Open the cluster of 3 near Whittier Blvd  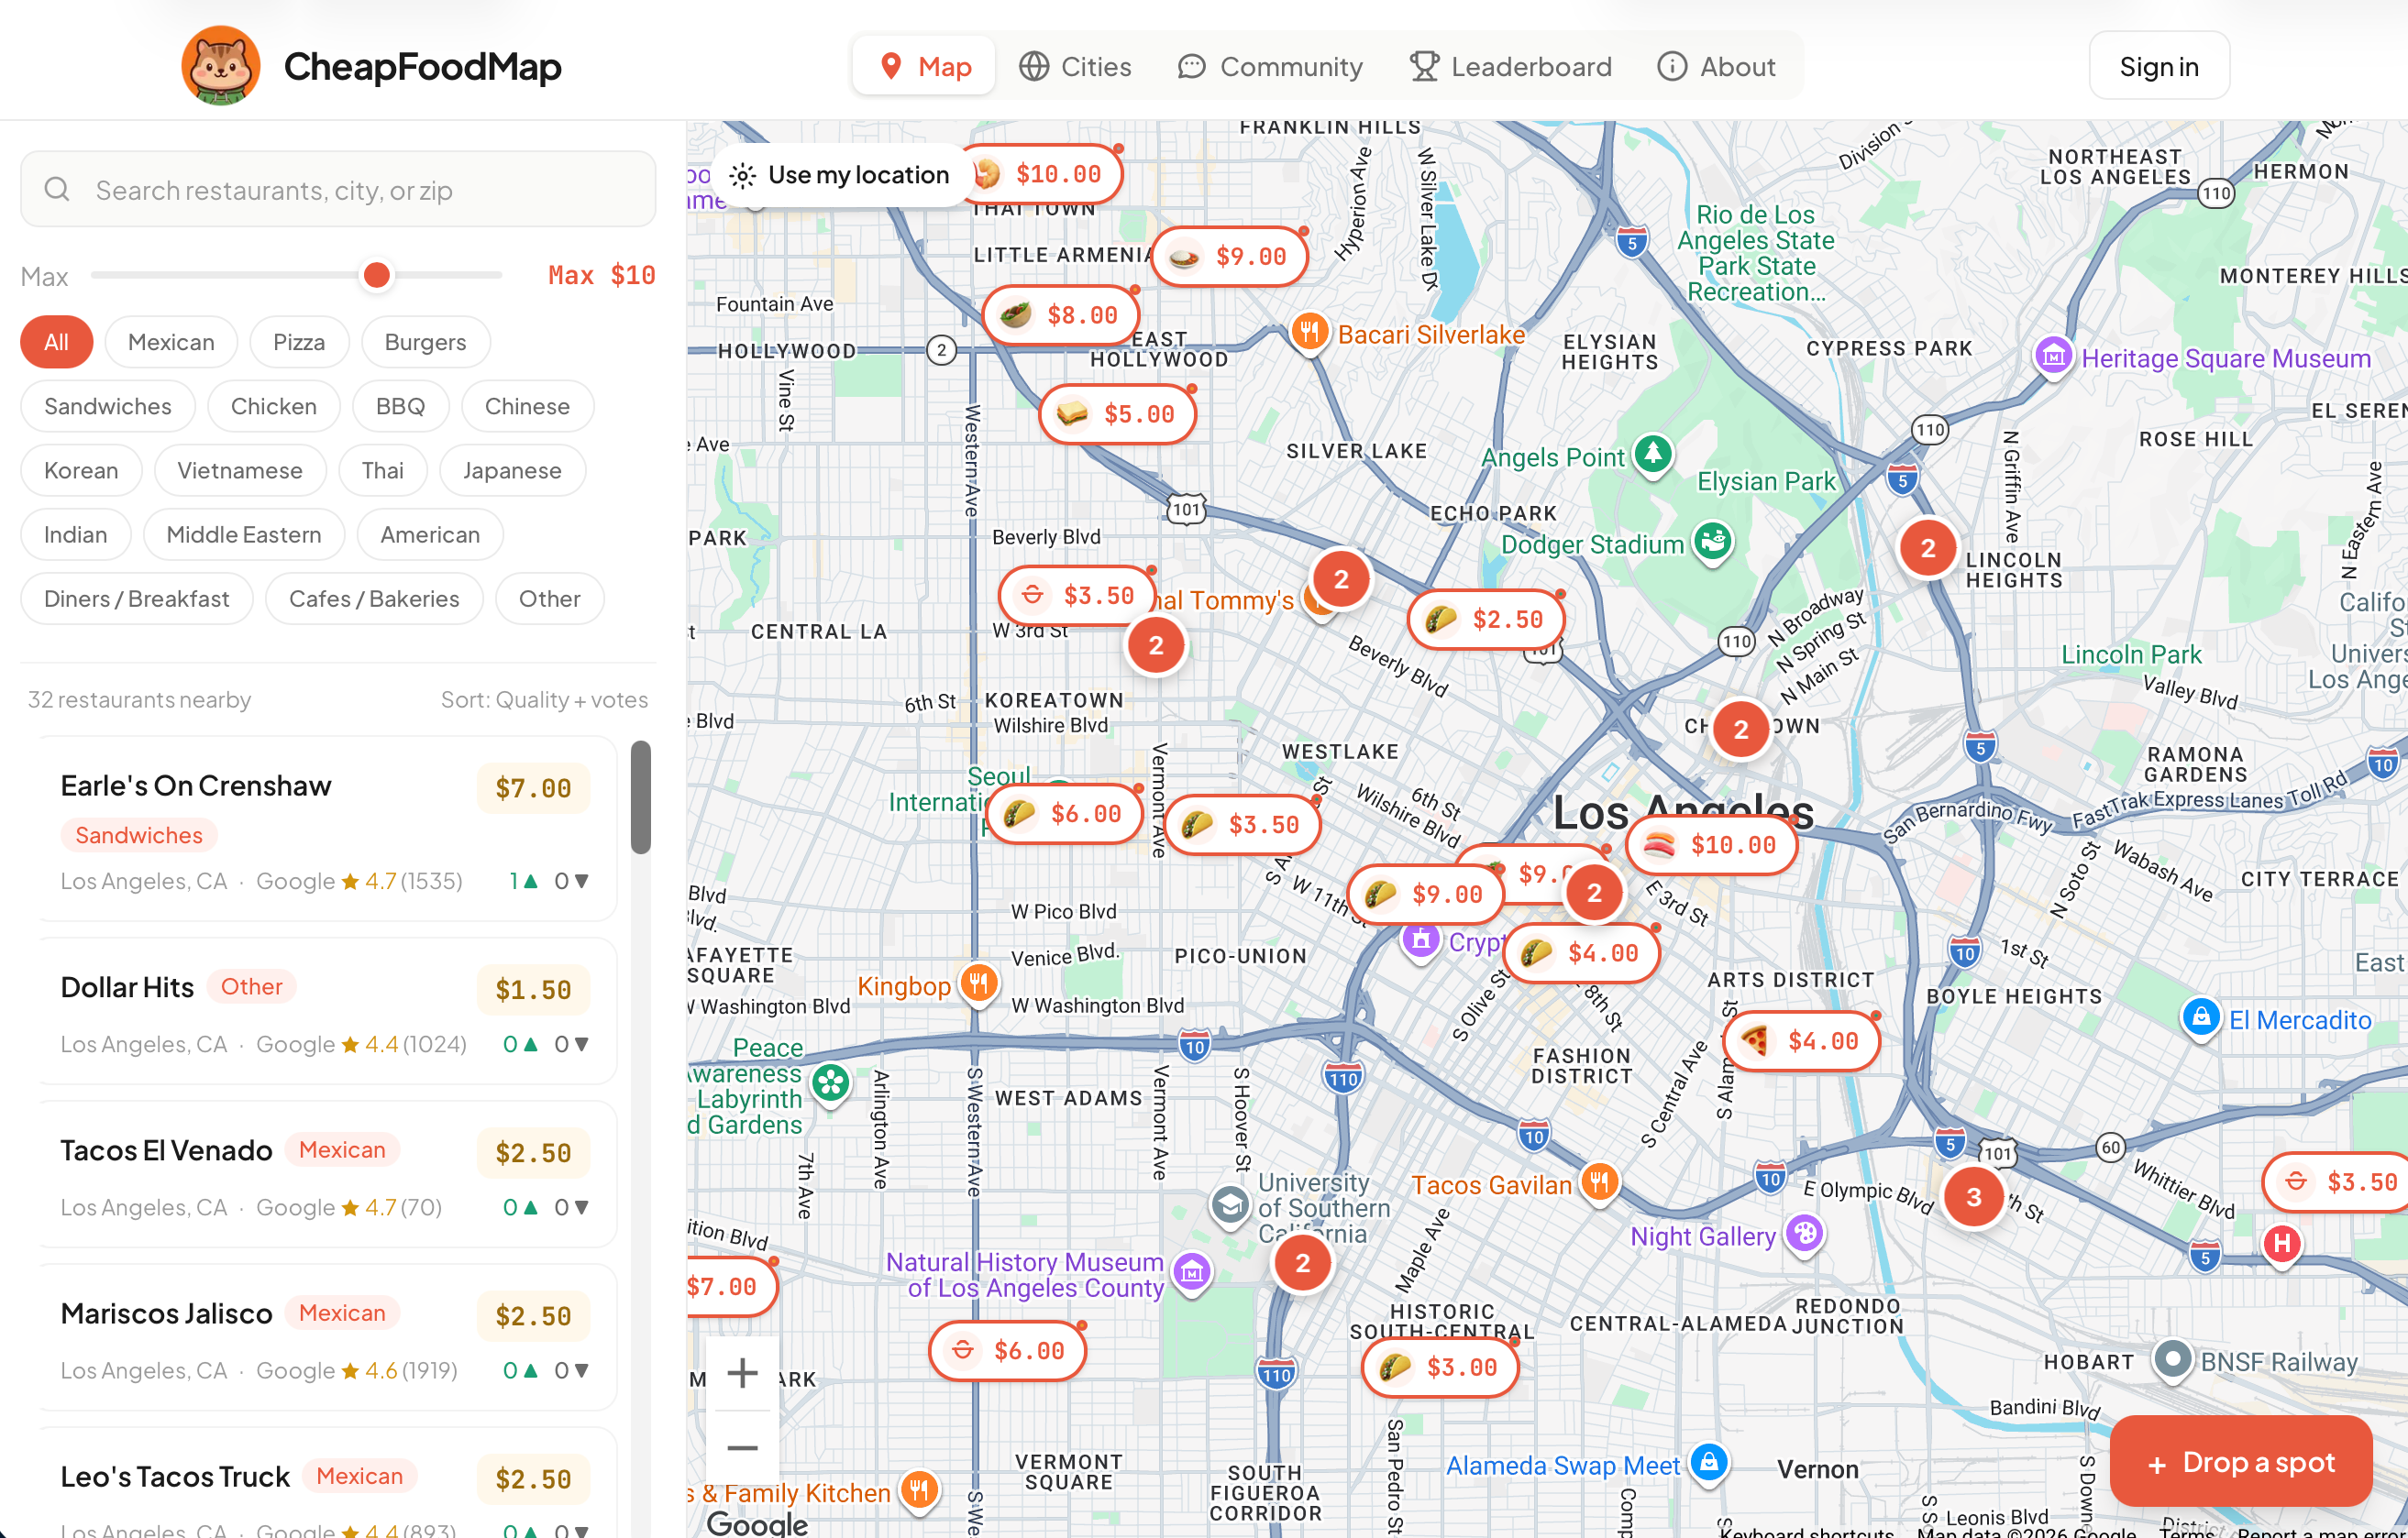click(1973, 1196)
